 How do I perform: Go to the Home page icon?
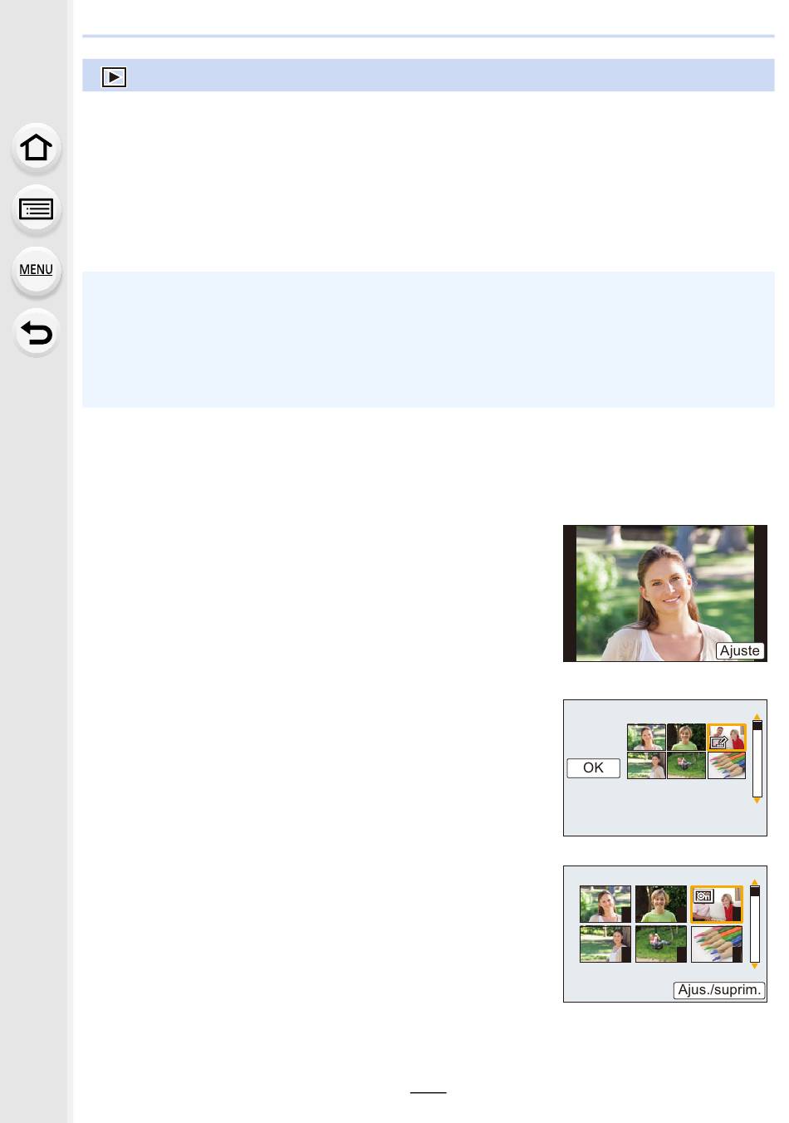tap(36, 148)
